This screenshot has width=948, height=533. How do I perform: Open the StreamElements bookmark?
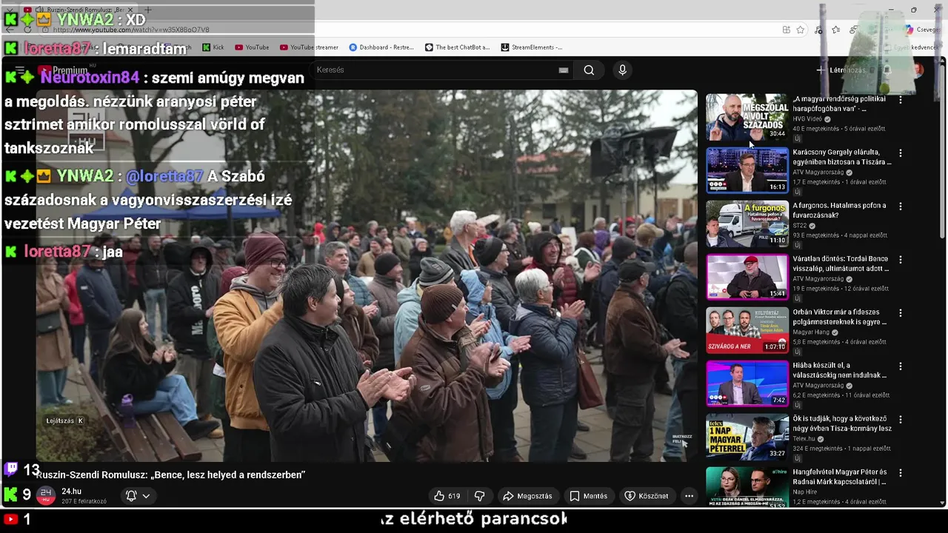(532, 47)
